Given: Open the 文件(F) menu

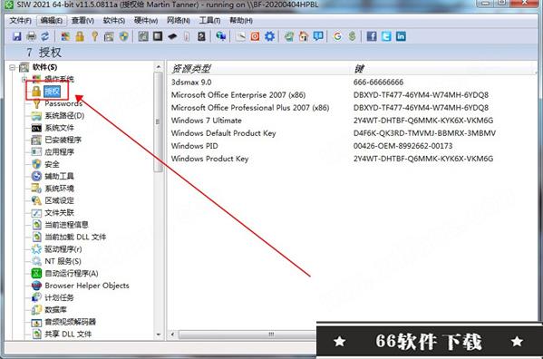Looking at the screenshot, I should [21, 21].
